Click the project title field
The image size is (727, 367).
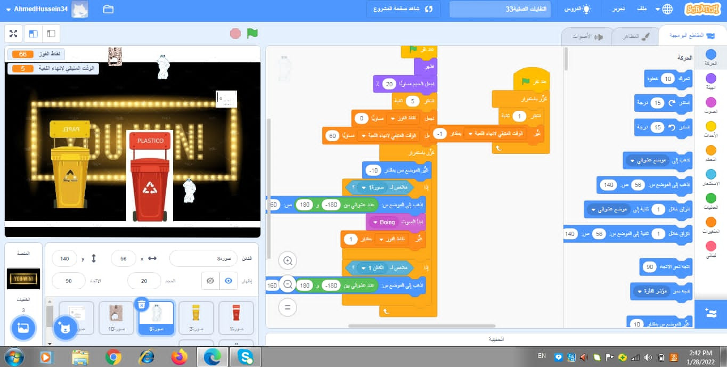click(x=500, y=9)
